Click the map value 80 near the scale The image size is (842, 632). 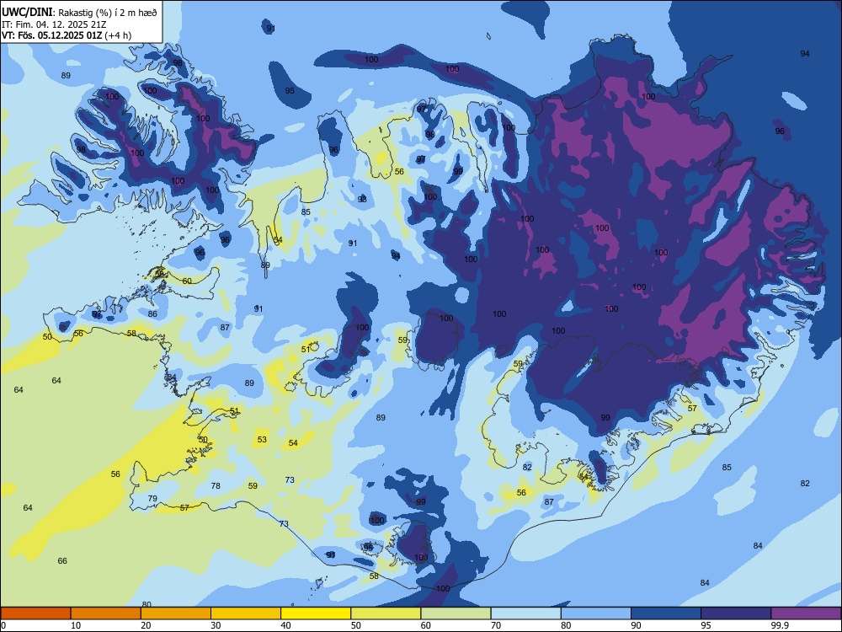pyautogui.click(x=147, y=604)
